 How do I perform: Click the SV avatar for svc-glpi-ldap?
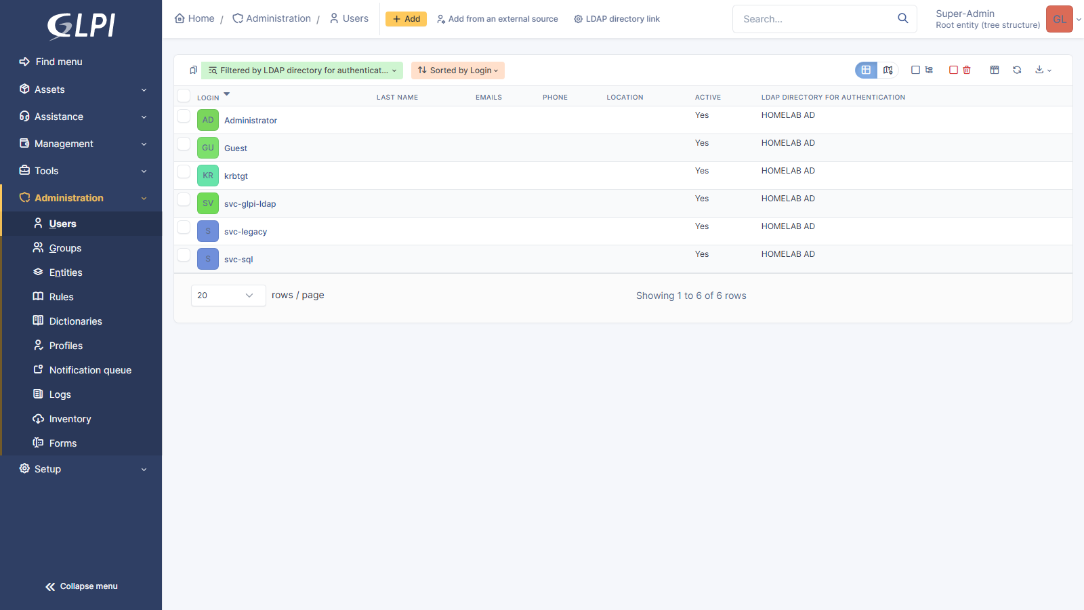click(x=208, y=203)
